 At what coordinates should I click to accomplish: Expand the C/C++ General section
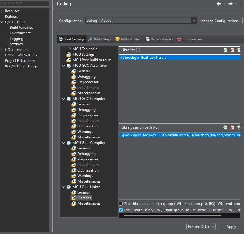[x=2, y=50]
